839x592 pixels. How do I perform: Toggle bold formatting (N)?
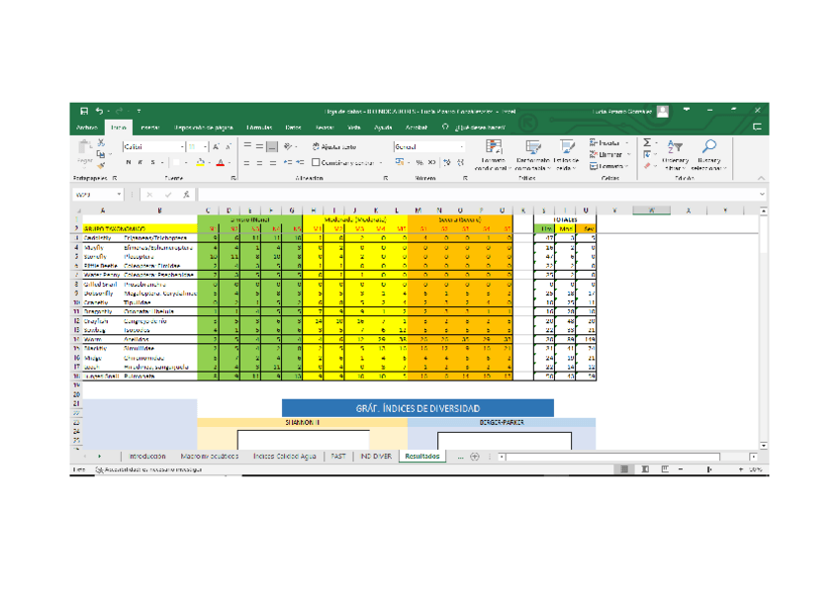(129, 162)
